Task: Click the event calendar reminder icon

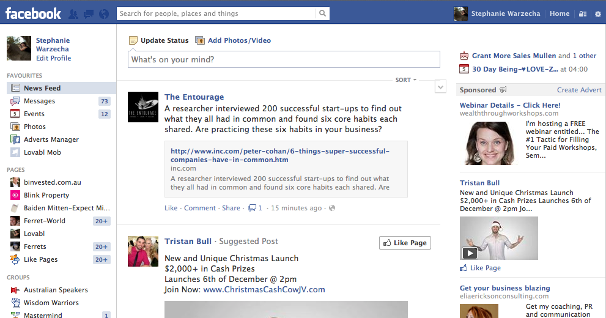Action: pyautogui.click(x=464, y=69)
